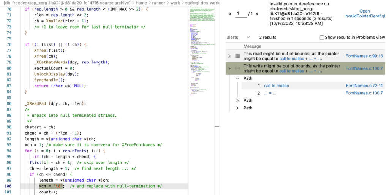
Task: Click the page number input field
Action: click(x=241, y=14)
